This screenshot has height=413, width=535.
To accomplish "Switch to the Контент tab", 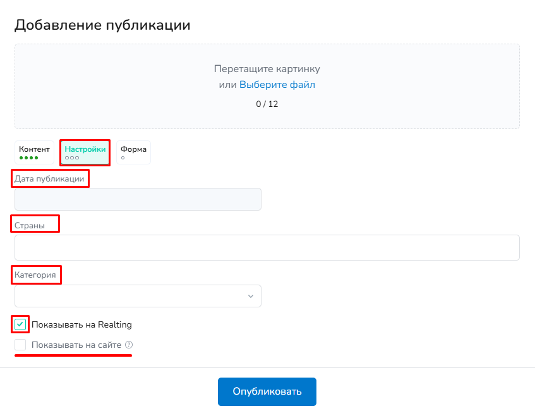I will point(34,152).
